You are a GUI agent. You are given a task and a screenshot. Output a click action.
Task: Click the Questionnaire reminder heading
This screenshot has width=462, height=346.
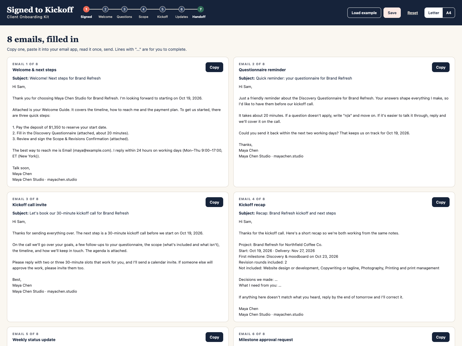tap(262, 70)
